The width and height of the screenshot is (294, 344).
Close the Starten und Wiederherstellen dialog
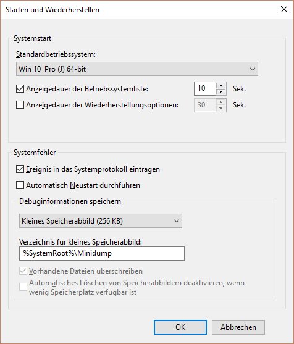click(284, 9)
